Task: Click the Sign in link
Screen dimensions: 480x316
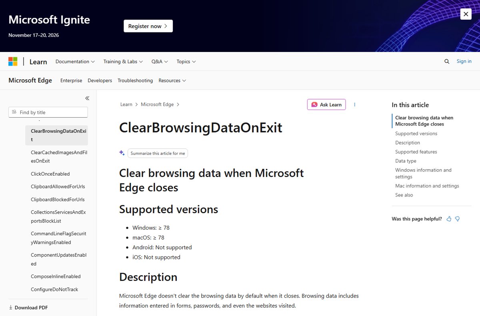Action: tap(464, 61)
